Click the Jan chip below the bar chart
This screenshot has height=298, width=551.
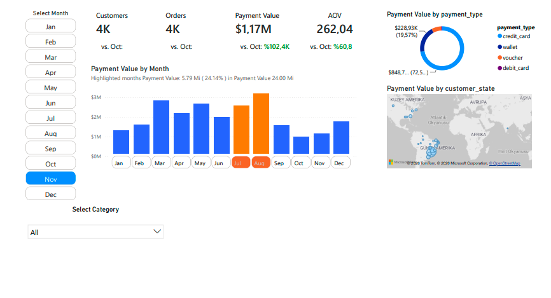[x=121, y=163]
